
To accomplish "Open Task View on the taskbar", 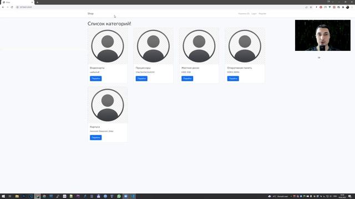I will pyautogui.click(x=10, y=196).
